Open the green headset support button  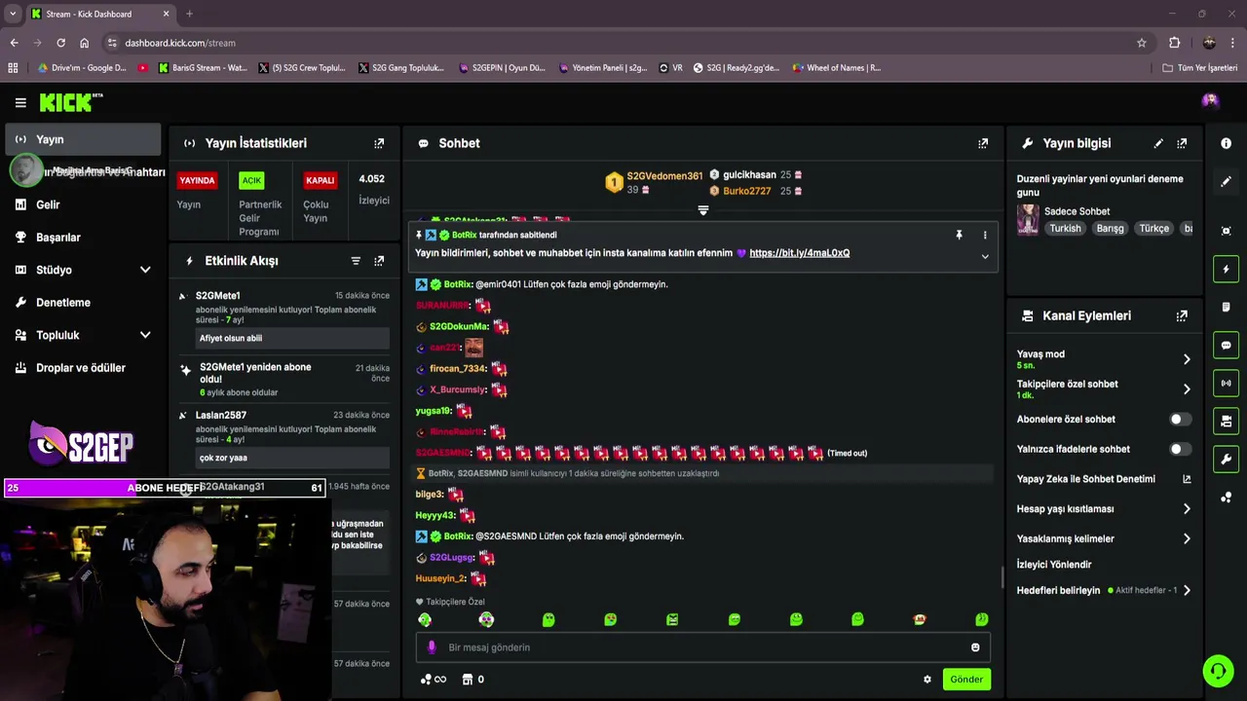[x=1218, y=671]
